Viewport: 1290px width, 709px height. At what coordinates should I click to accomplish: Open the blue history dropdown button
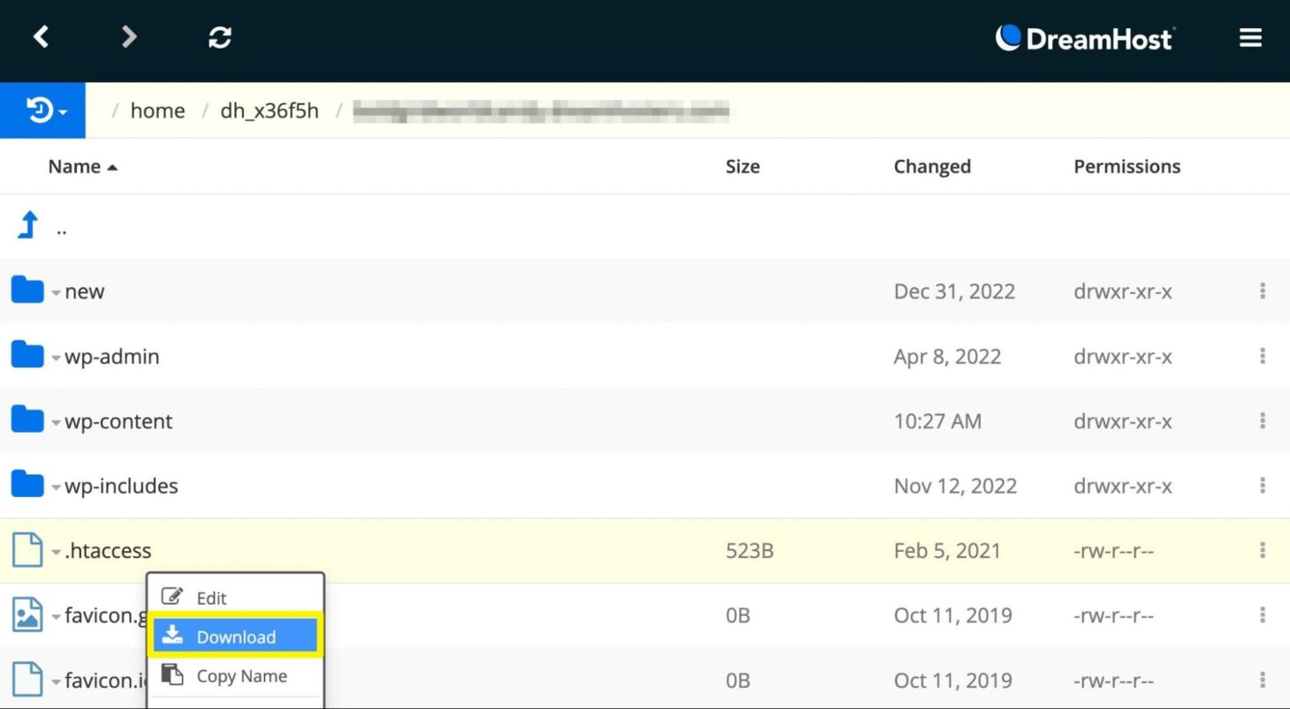click(42, 110)
